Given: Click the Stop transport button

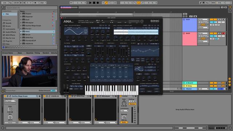Looking at the screenshot, I should (94, 3).
